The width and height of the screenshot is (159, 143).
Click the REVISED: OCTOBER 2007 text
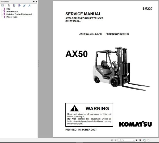click(81, 130)
